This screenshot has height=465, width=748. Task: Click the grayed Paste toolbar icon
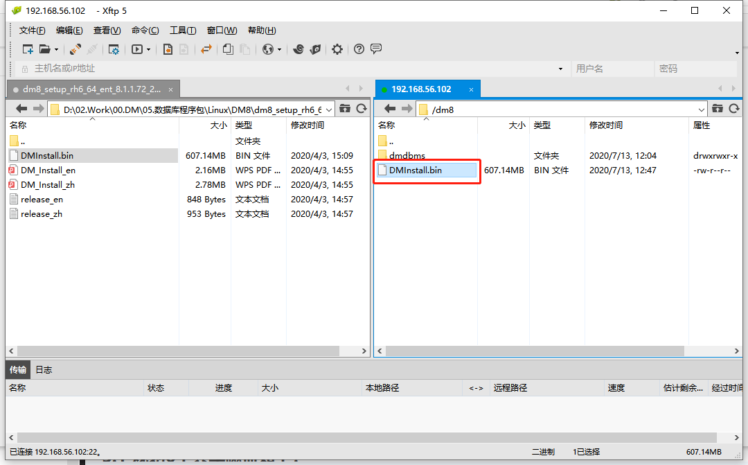pos(244,49)
